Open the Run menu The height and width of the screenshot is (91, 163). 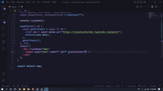coord(39,2)
